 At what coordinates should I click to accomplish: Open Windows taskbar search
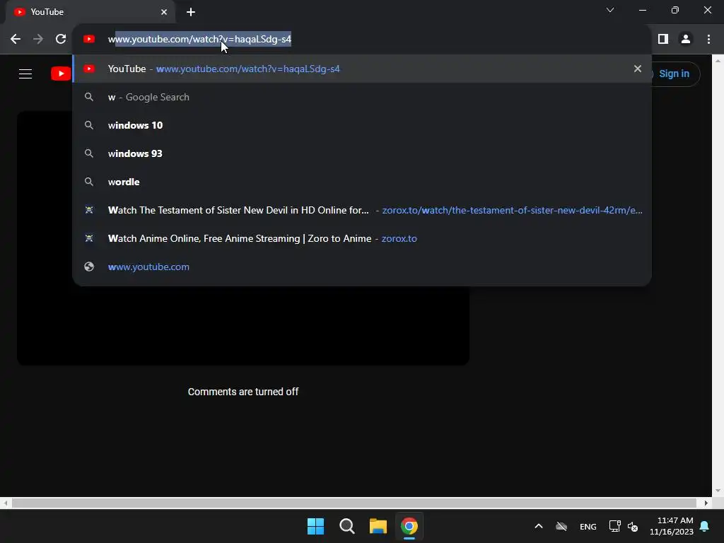346,526
